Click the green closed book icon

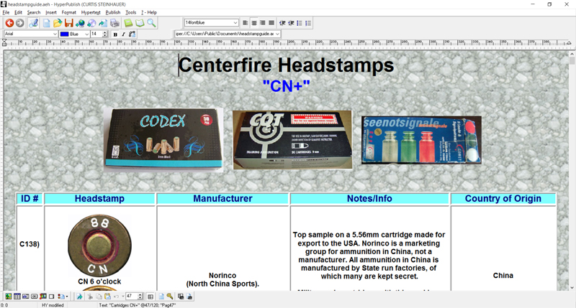pyautogui.click(x=128, y=23)
